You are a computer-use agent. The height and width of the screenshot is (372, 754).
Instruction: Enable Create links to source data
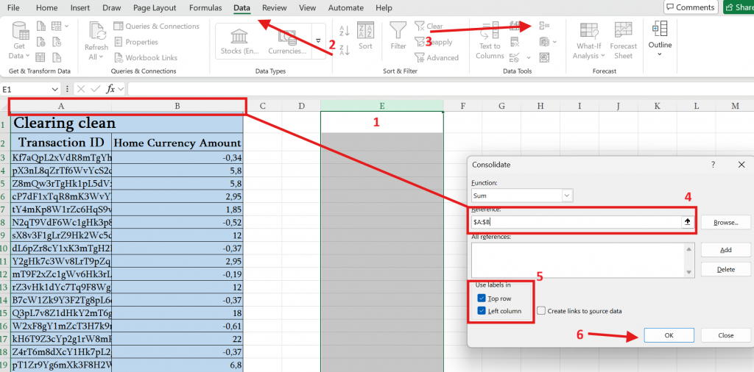click(541, 311)
